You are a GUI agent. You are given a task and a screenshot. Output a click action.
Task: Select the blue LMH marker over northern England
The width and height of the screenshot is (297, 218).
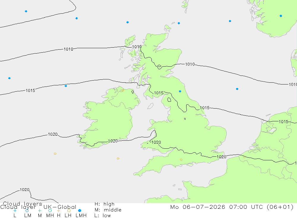(x=180, y=91)
